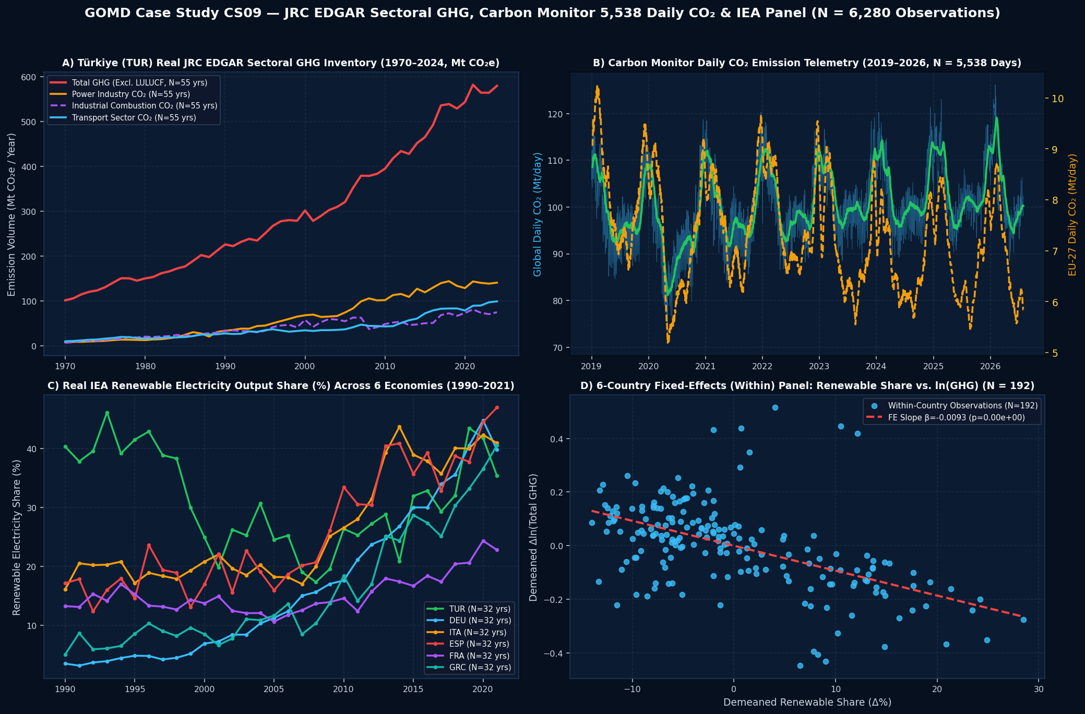1085x714 pixels.
Task: Click the −10 x-axis tick in panel D
Action: pyautogui.click(x=633, y=688)
